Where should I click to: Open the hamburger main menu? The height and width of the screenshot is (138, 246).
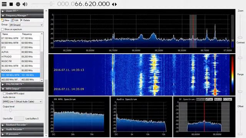click(4, 4)
